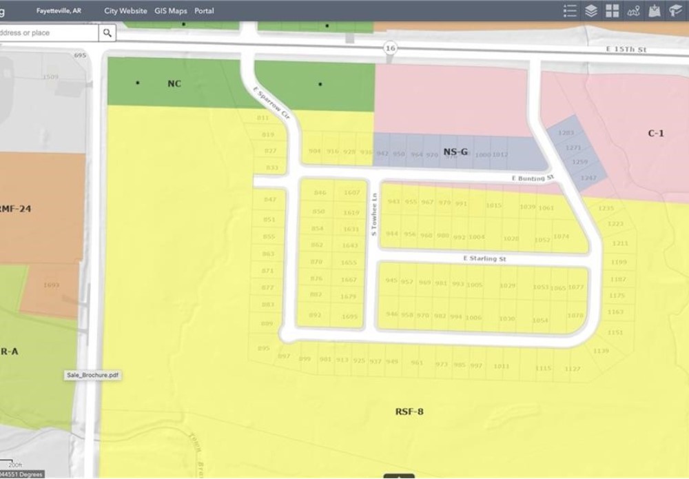Image resolution: width=689 pixels, height=479 pixels.
Task: Click the yellow RSF-8 zone label
Action: point(409,411)
